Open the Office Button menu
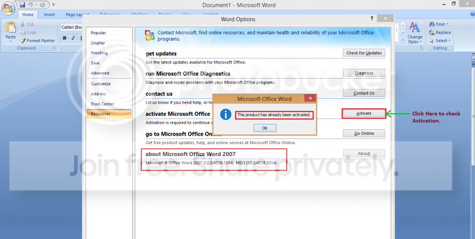The height and width of the screenshot is (239, 475). (8, 8)
